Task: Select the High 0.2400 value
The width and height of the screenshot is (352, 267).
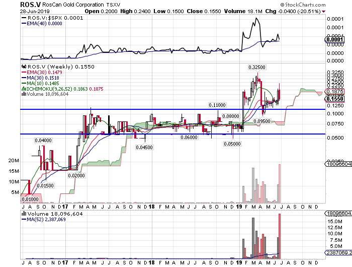Action: (x=135, y=11)
